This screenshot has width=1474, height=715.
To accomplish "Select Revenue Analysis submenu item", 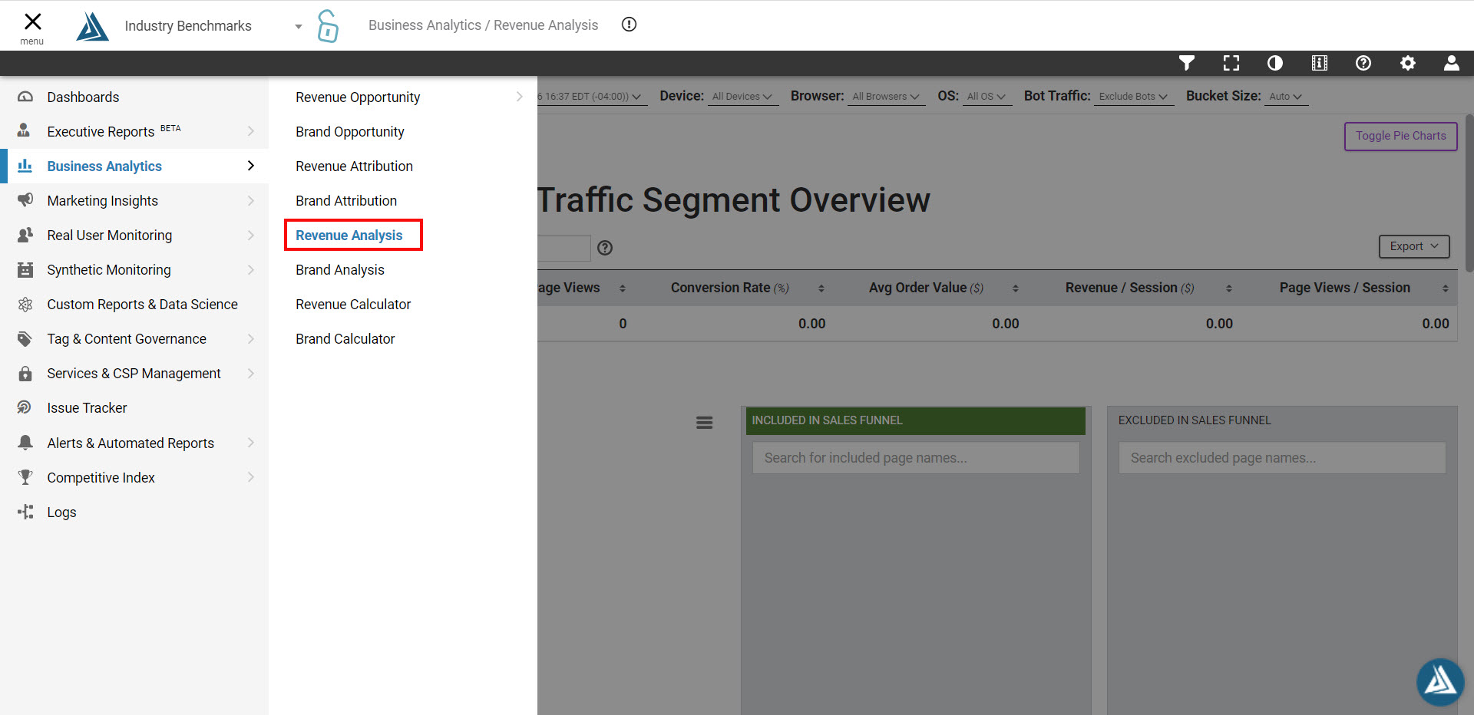I will coord(349,236).
